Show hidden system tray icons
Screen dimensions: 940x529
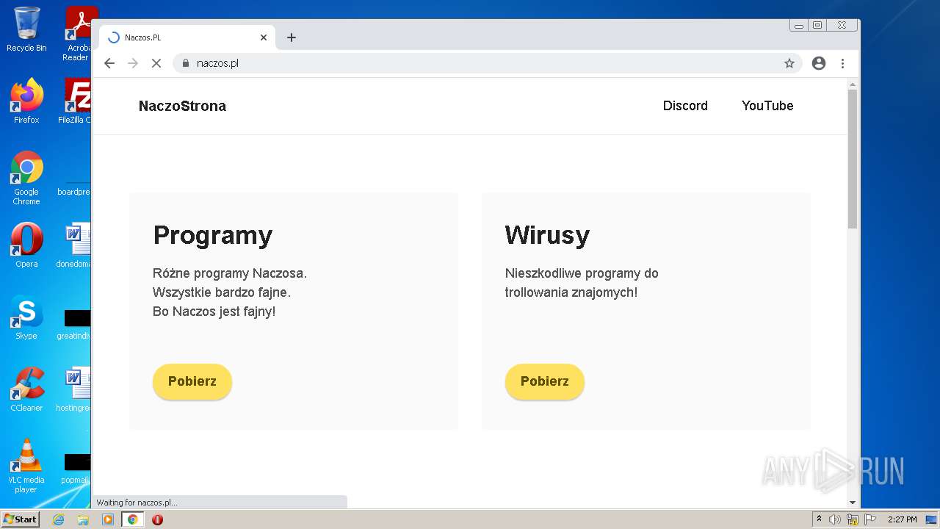tap(819, 519)
